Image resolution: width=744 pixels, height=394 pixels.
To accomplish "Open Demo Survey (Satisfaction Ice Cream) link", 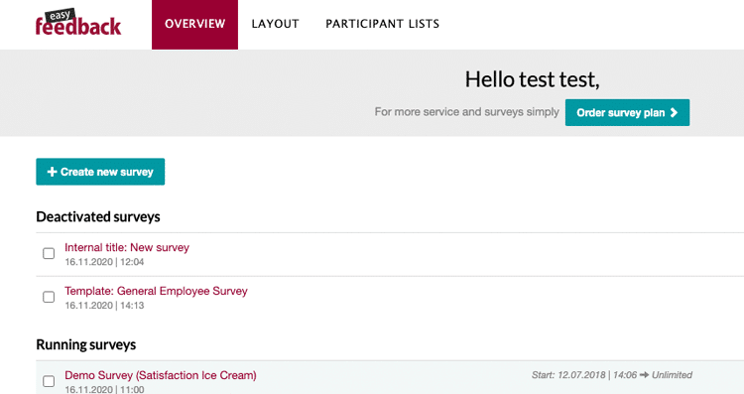I will coord(161,375).
